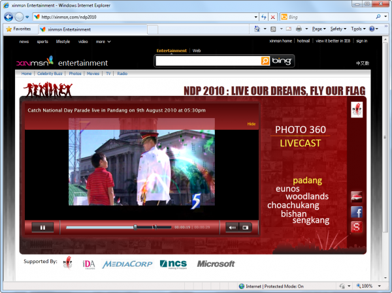Screen dimensions: 392x293
Task: Pause the video playback
Action: [42, 228]
